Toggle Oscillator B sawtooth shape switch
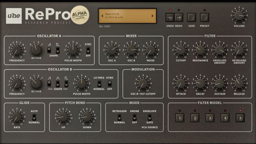Image resolution: width=256 pixels, height=144 pixels. point(49,84)
